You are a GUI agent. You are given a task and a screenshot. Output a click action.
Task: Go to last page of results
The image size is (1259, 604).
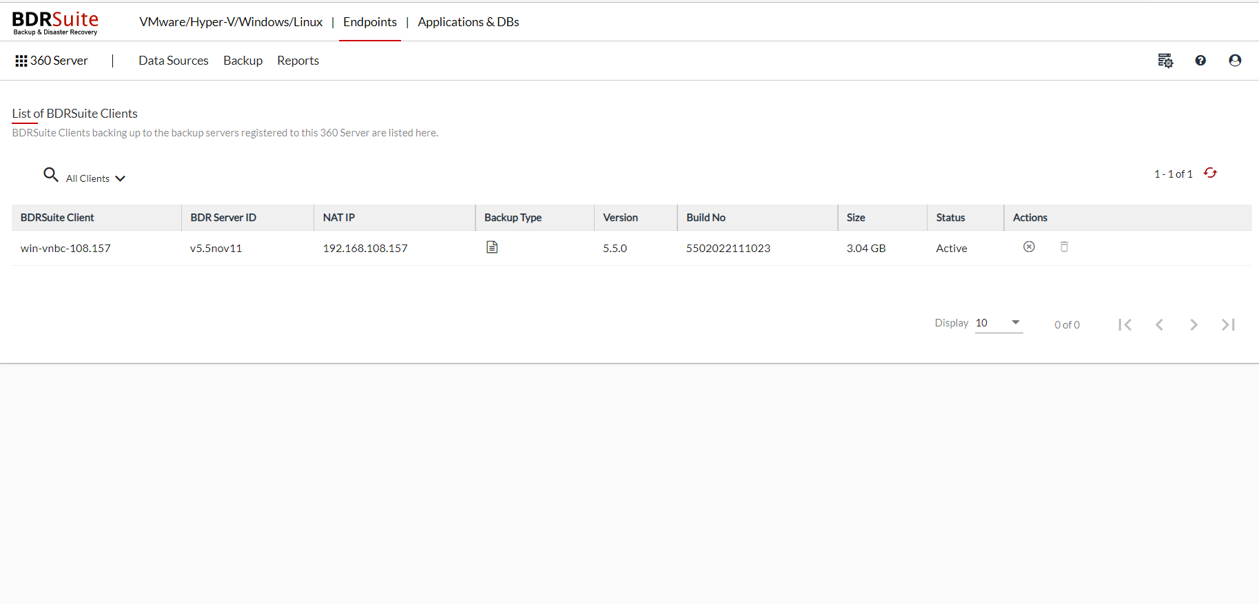coord(1228,324)
